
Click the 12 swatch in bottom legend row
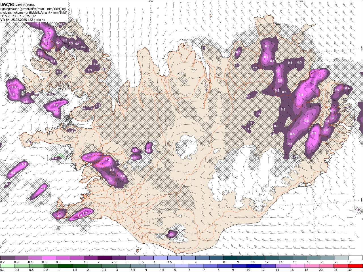pos(269,266)
